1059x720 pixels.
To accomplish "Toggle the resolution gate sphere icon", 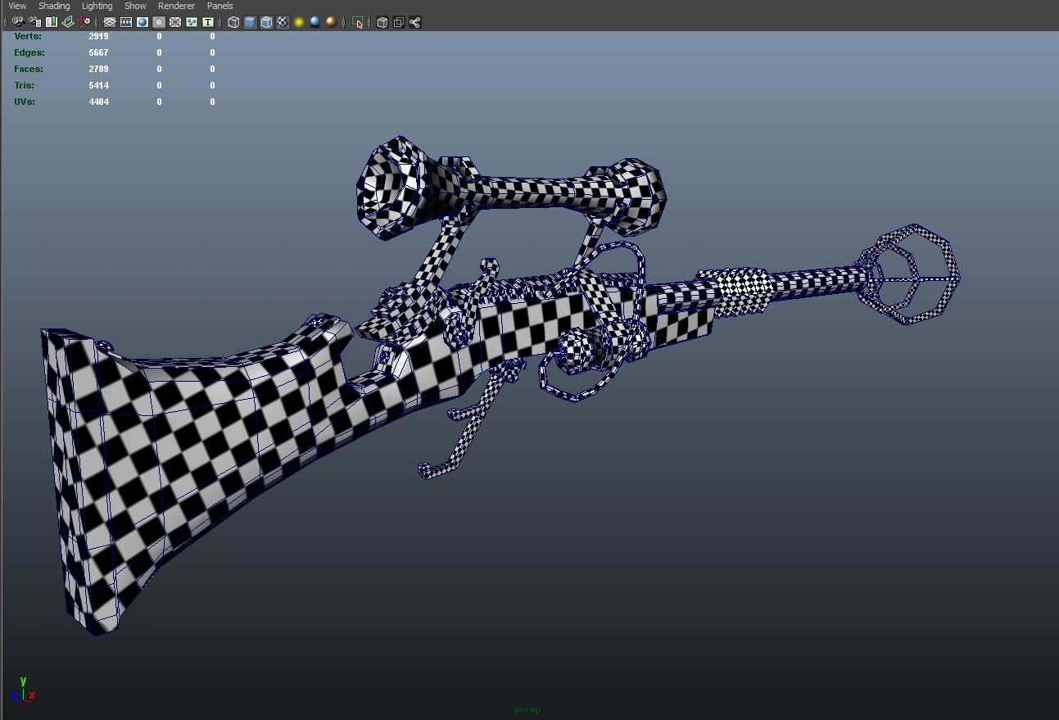I will coord(143,22).
